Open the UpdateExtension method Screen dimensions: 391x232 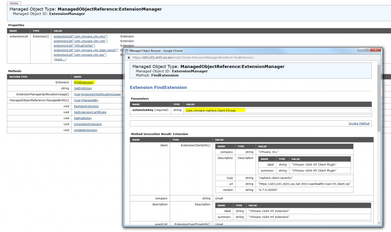coord(86,130)
